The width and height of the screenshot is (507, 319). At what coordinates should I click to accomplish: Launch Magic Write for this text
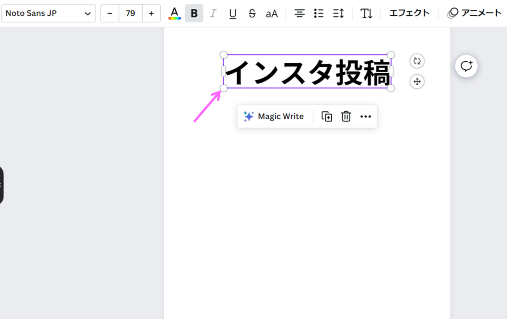click(274, 117)
